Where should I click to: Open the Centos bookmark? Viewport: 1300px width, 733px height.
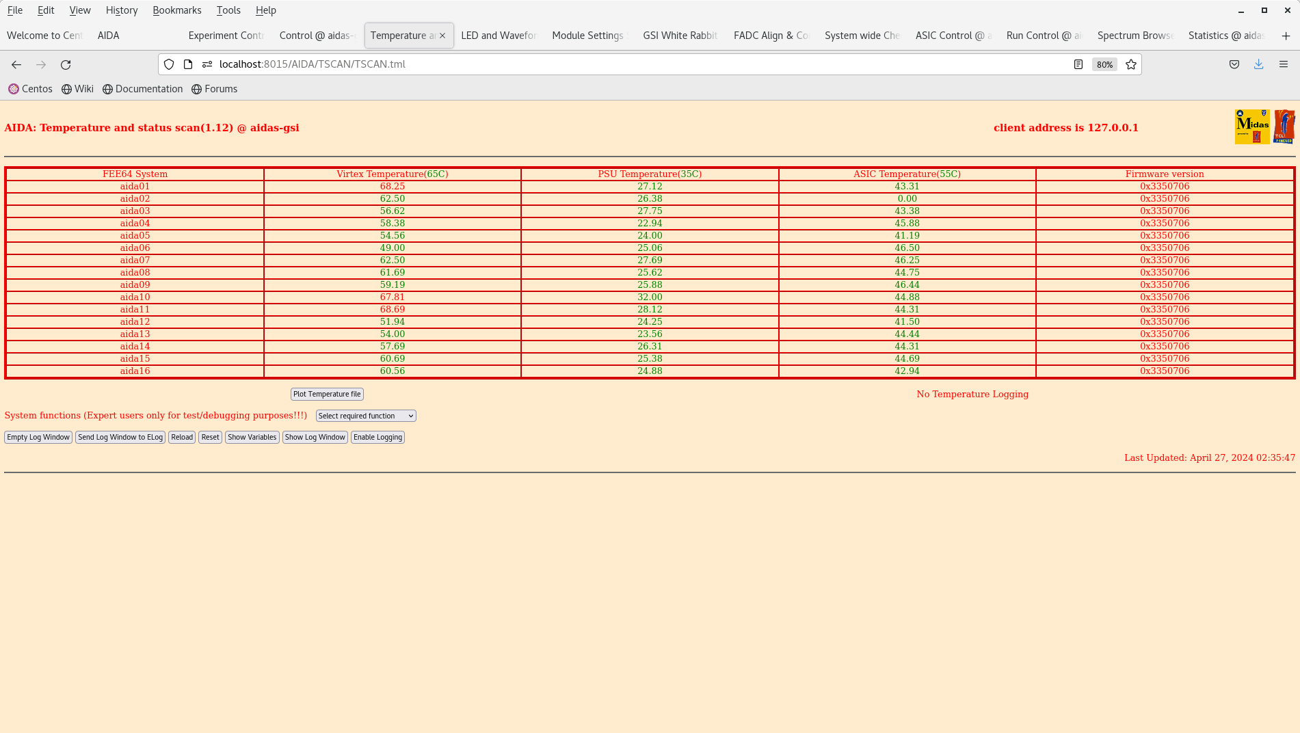tap(30, 89)
